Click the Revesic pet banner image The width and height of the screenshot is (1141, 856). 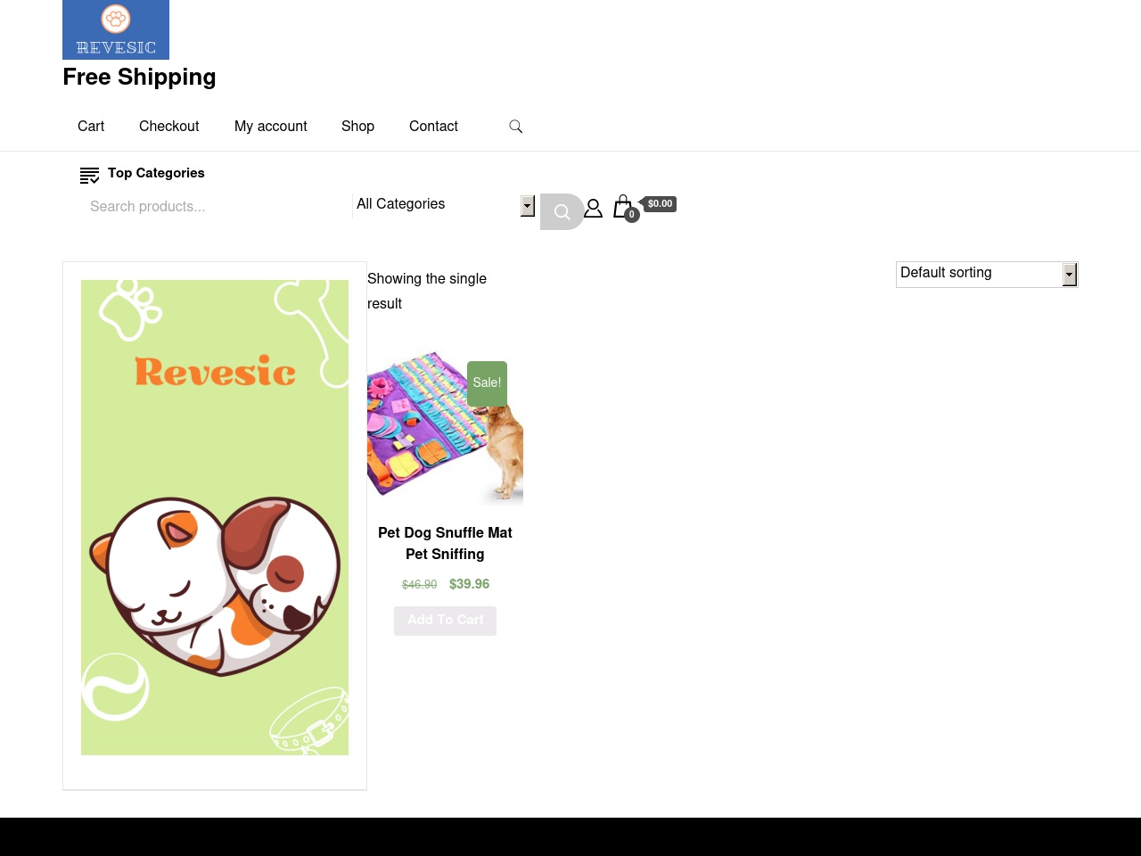point(215,517)
